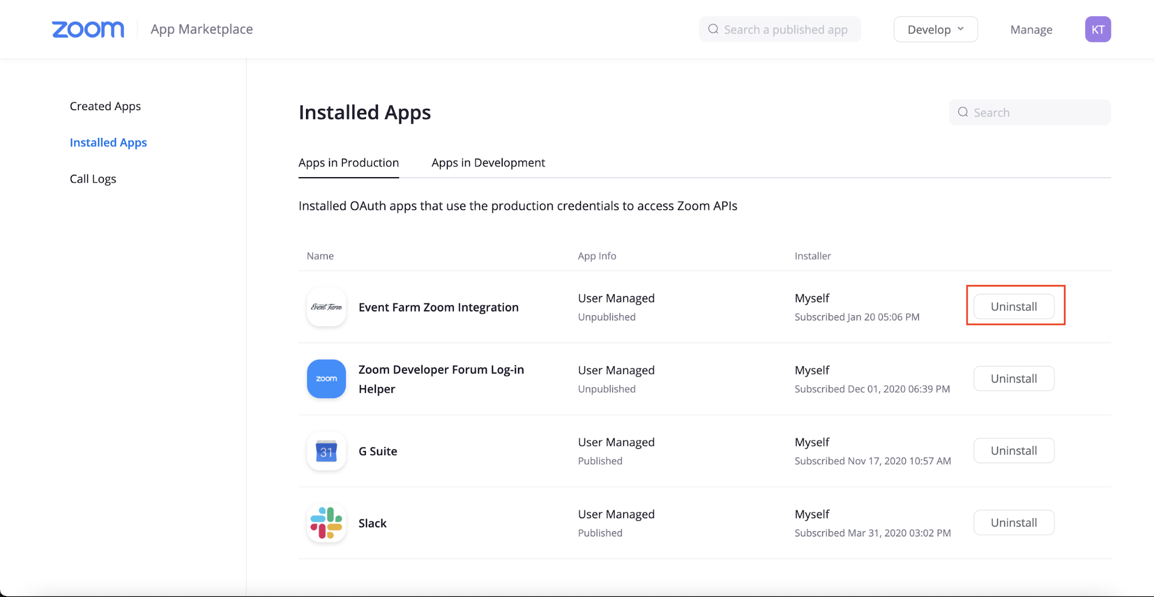The width and height of the screenshot is (1154, 597).
Task: Click the Installed Apps page heading
Action: [x=364, y=112]
